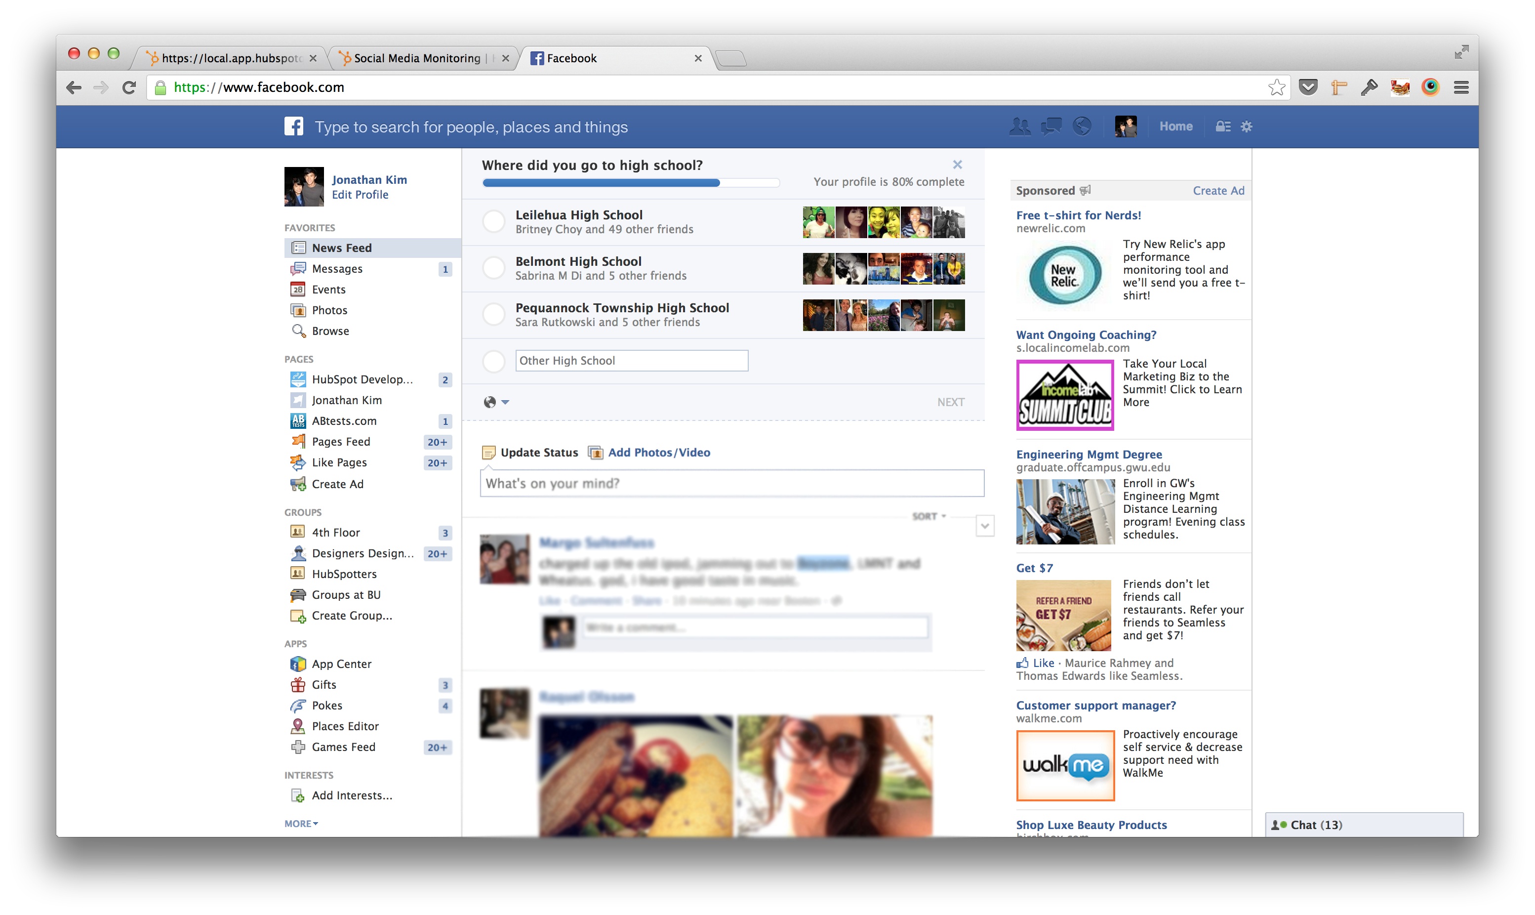Click the Designers Design... group icon
This screenshot has width=1535, height=915.
click(x=298, y=554)
